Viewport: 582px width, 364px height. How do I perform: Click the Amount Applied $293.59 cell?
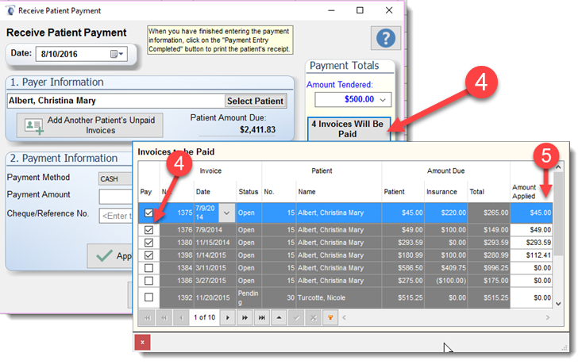[531, 243]
